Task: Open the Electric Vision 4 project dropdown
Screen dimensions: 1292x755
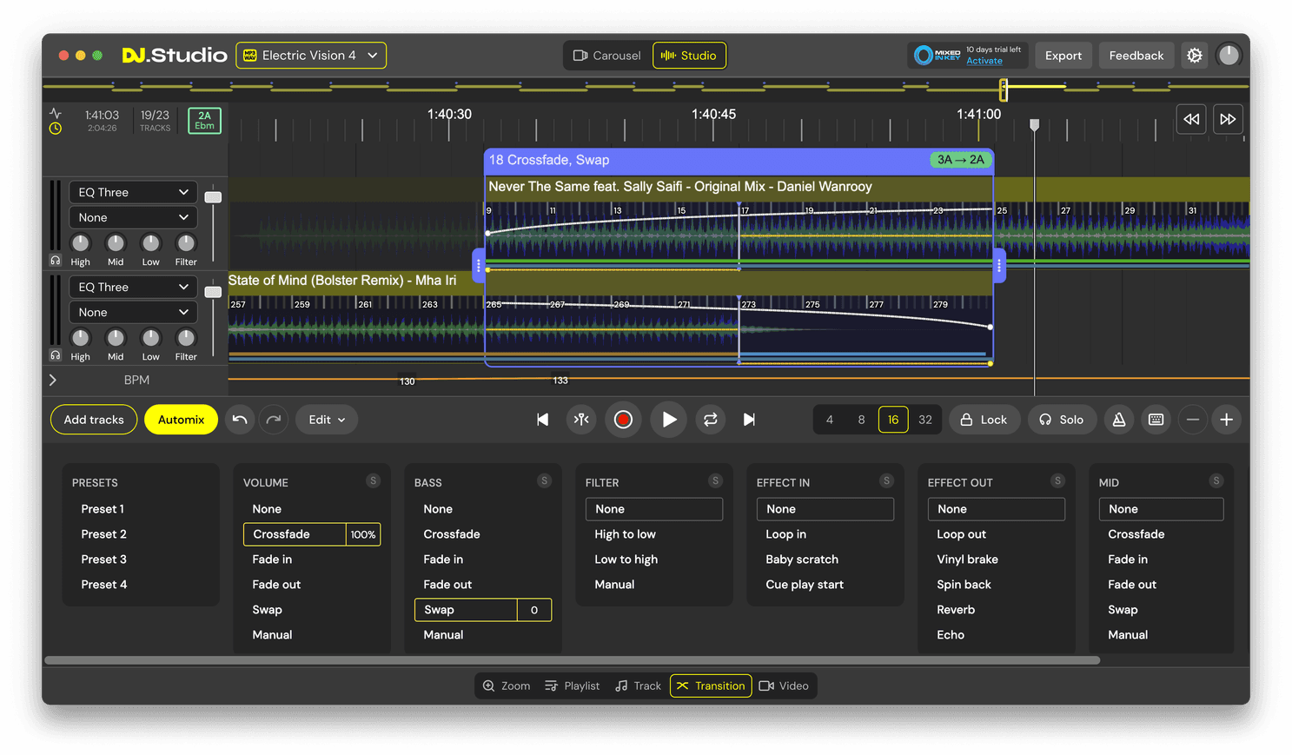Action: 311,56
